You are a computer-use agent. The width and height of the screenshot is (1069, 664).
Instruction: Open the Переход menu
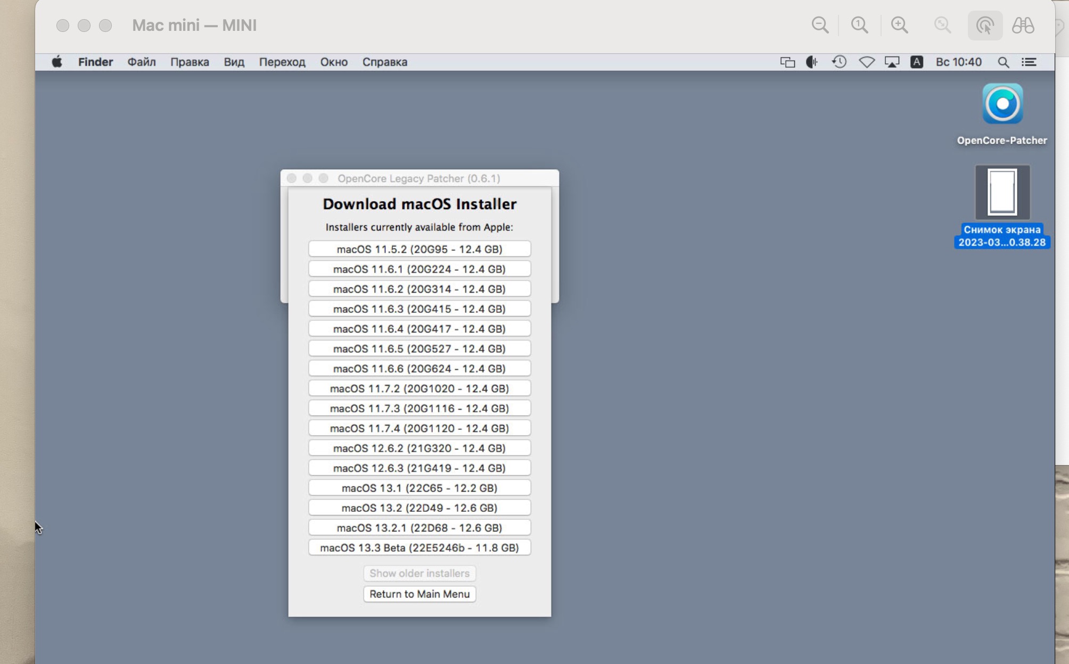click(282, 62)
